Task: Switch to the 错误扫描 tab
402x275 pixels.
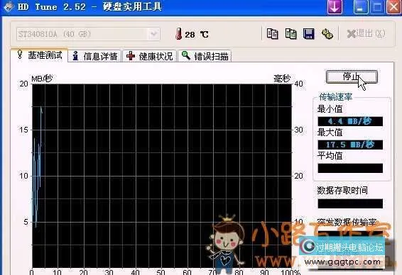Action: [205, 56]
